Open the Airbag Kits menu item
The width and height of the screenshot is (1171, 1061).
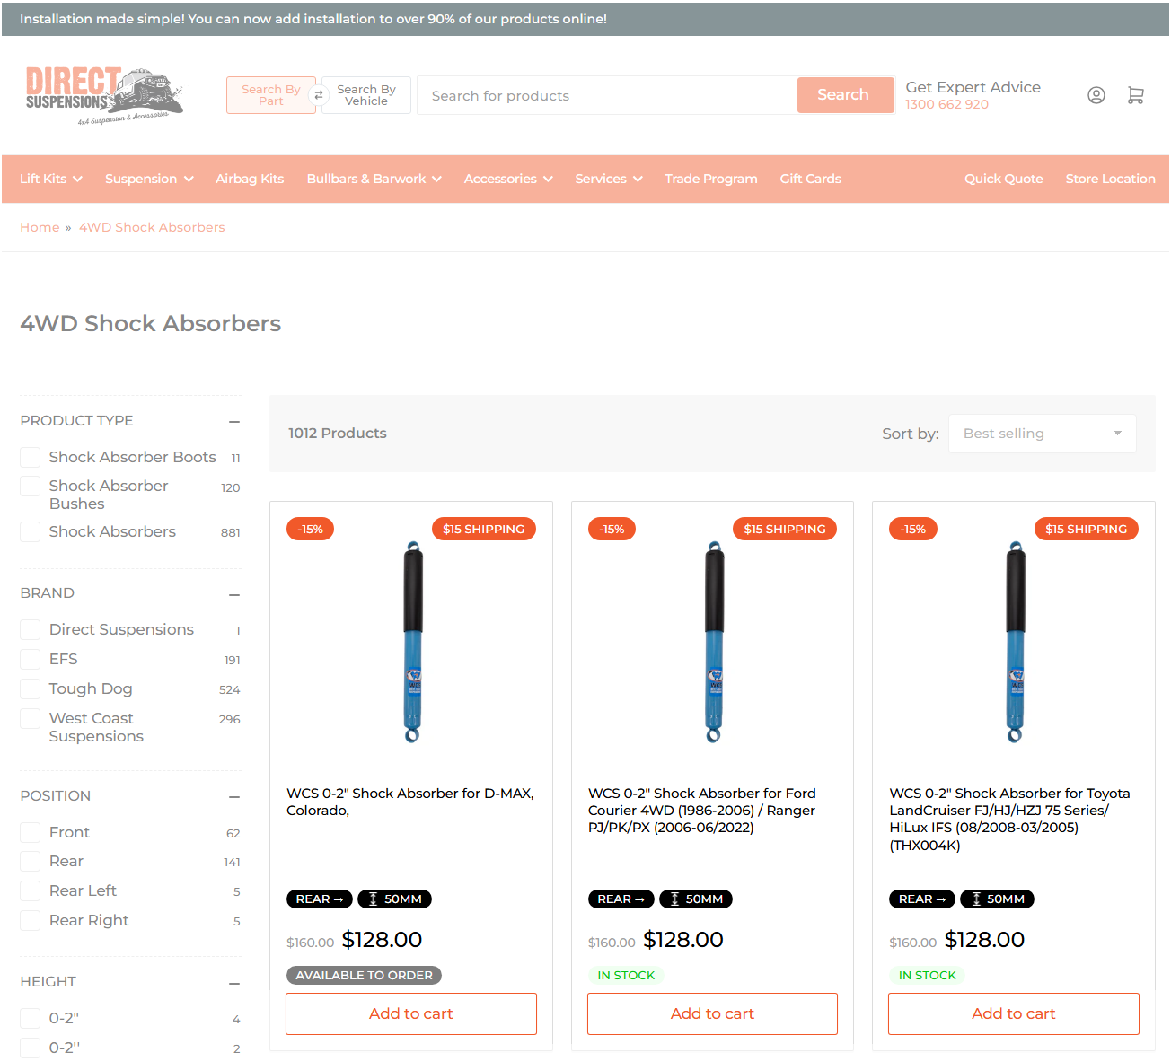click(x=250, y=179)
